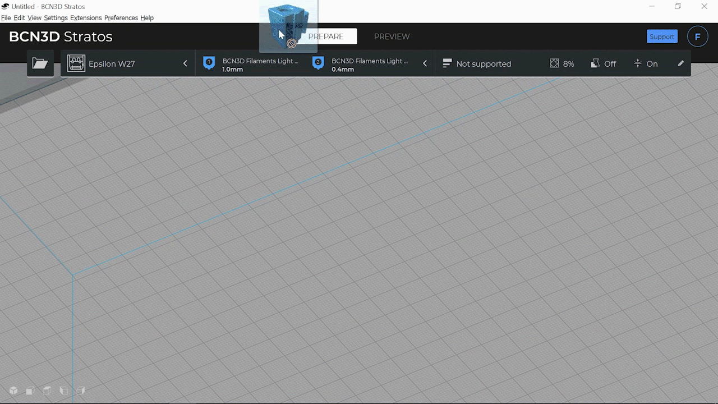Image resolution: width=718 pixels, height=404 pixels.
Task: Open the Settings menu
Action: coord(56,18)
